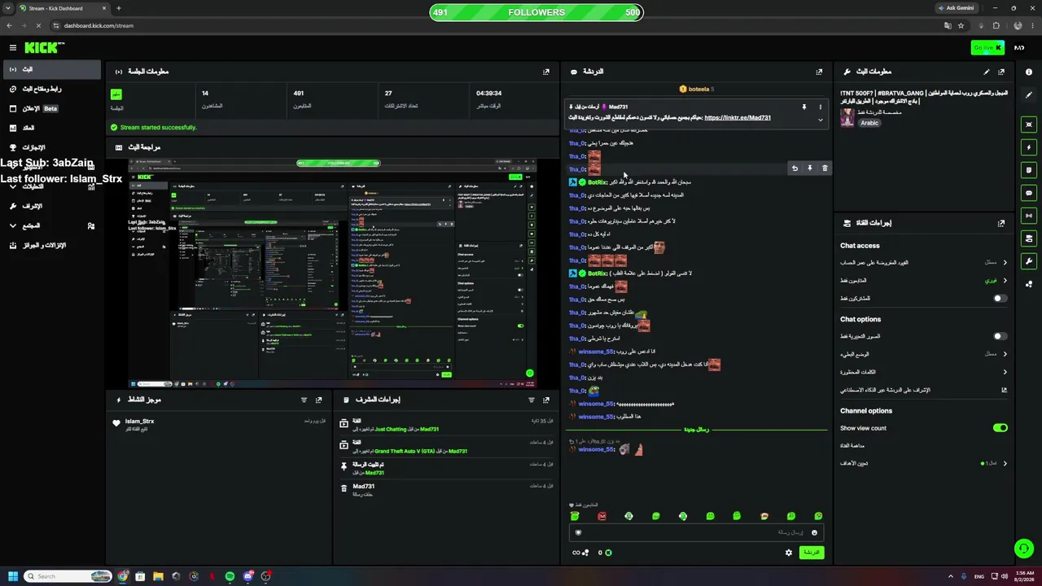Click the reply arrow on the hovered chat message
The width and height of the screenshot is (1042, 586).
coord(795,168)
